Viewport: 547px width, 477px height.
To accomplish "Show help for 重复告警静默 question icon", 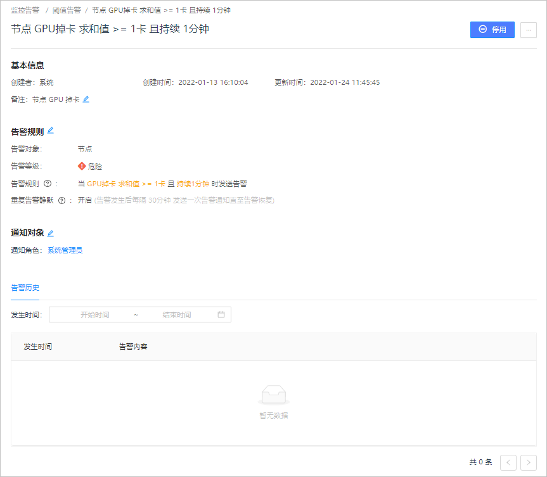I will (61, 201).
